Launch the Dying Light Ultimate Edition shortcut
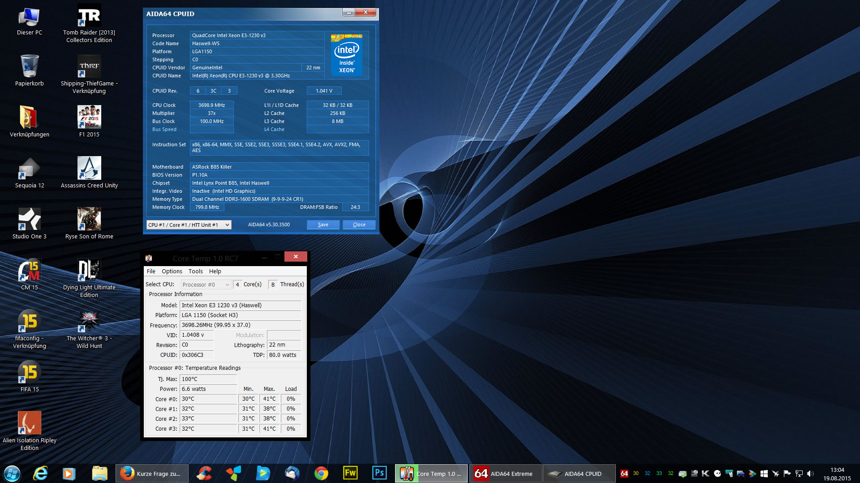Viewport: 860px width, 483px height. coord(89,271)
